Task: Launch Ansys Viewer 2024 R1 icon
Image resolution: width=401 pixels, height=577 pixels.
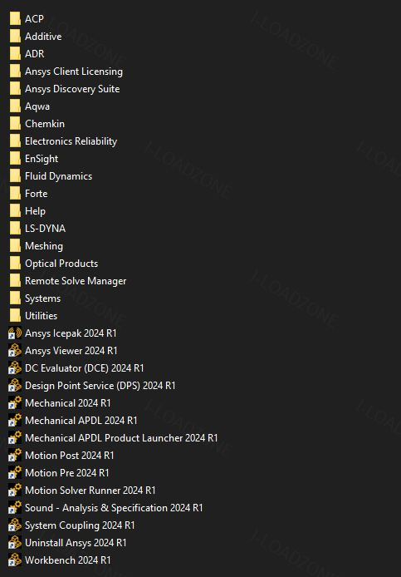Action: pyautogui.click(x=15, y=351)
